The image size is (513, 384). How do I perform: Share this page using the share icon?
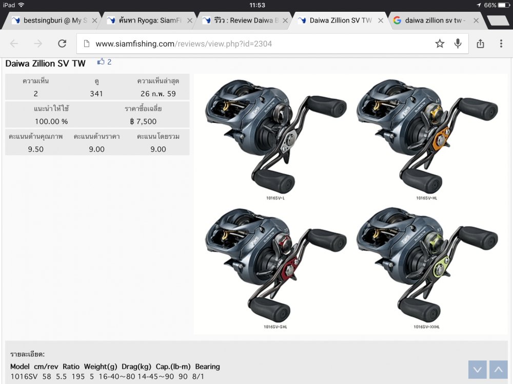click(480, 44)
